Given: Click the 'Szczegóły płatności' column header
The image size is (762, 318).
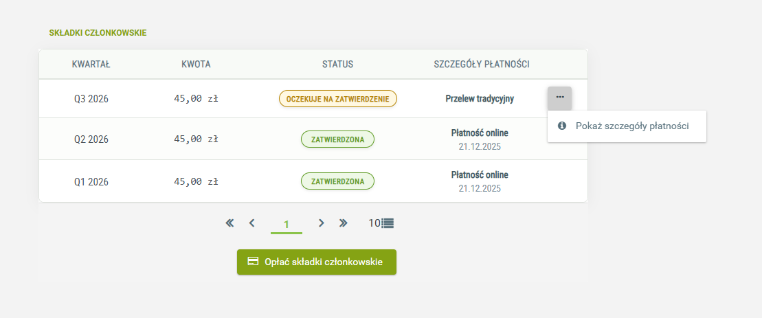Looking at the screenshot, I should 481,65.
